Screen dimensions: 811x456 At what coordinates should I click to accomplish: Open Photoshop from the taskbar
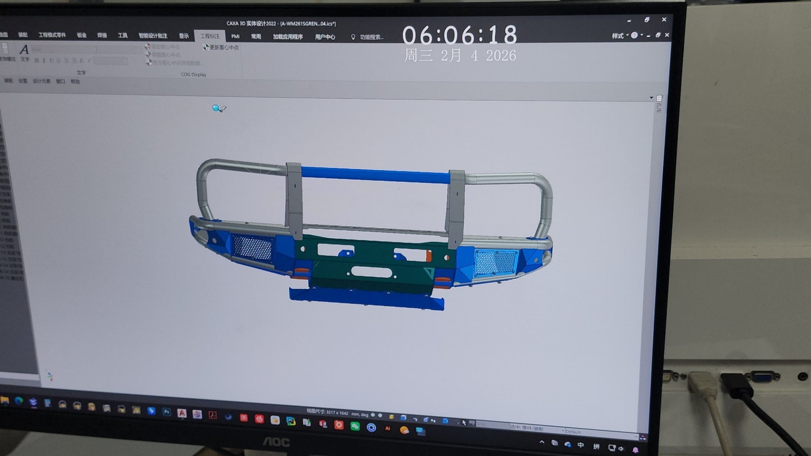point(167,412)
